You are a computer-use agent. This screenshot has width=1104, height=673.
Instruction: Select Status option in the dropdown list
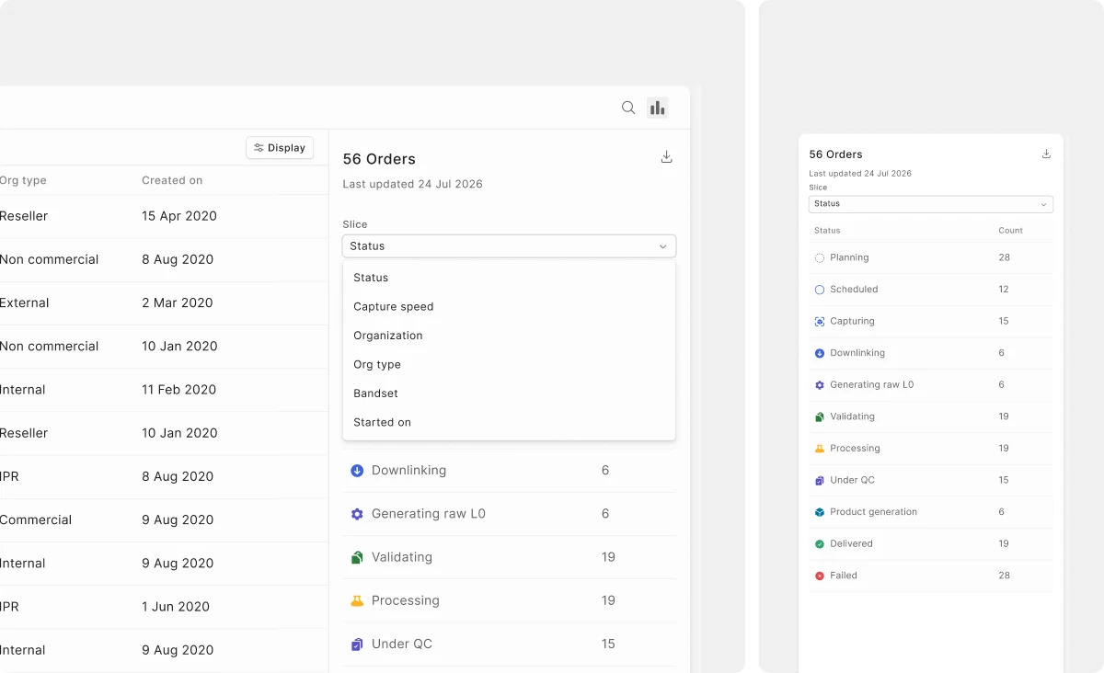coord(509,278)
